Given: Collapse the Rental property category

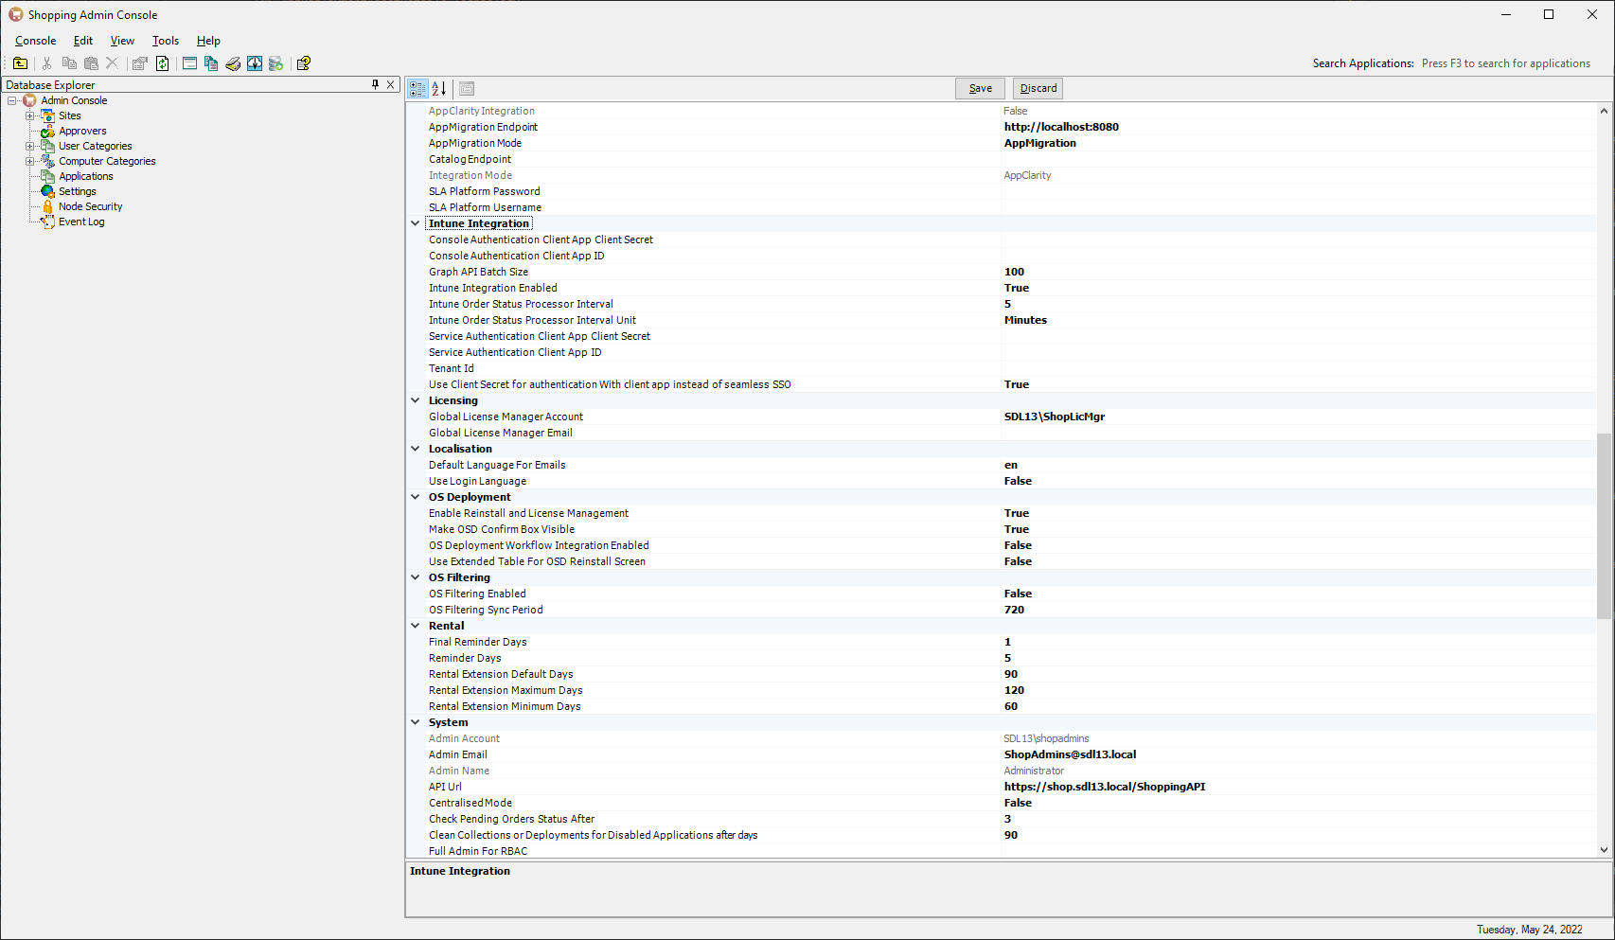Looking at the screenshot, I should click(415, 626).
